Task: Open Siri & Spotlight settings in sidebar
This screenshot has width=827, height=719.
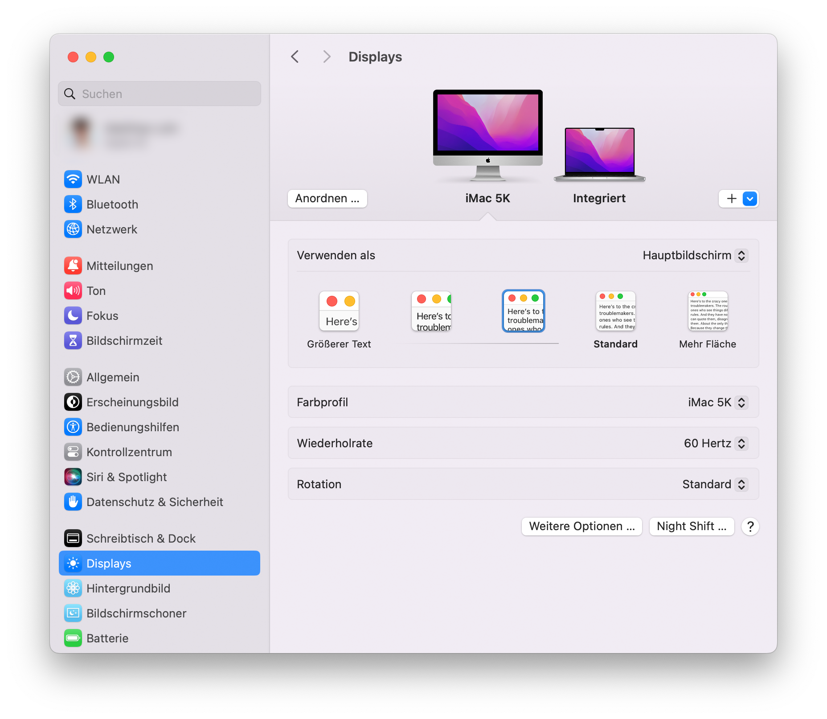Action: tap(159, 477)
